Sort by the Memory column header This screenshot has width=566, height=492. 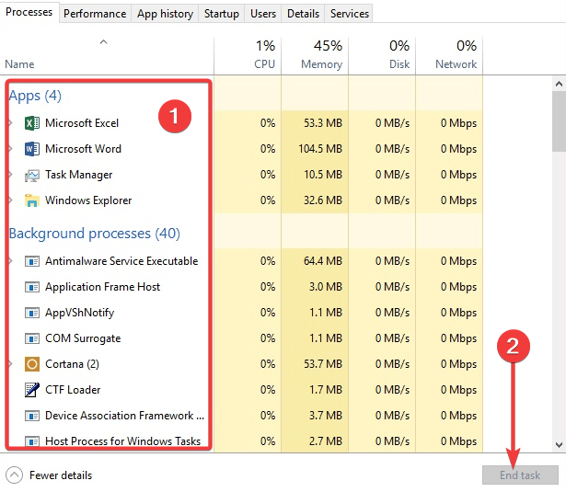point(315,55)
